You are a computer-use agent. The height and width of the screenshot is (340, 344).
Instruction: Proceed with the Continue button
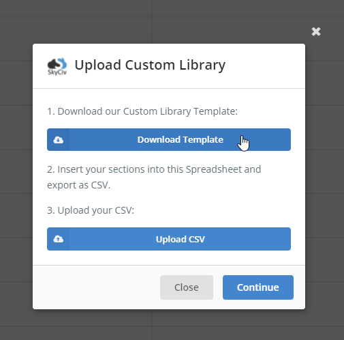pyautogui.click(x=258, y=287)
